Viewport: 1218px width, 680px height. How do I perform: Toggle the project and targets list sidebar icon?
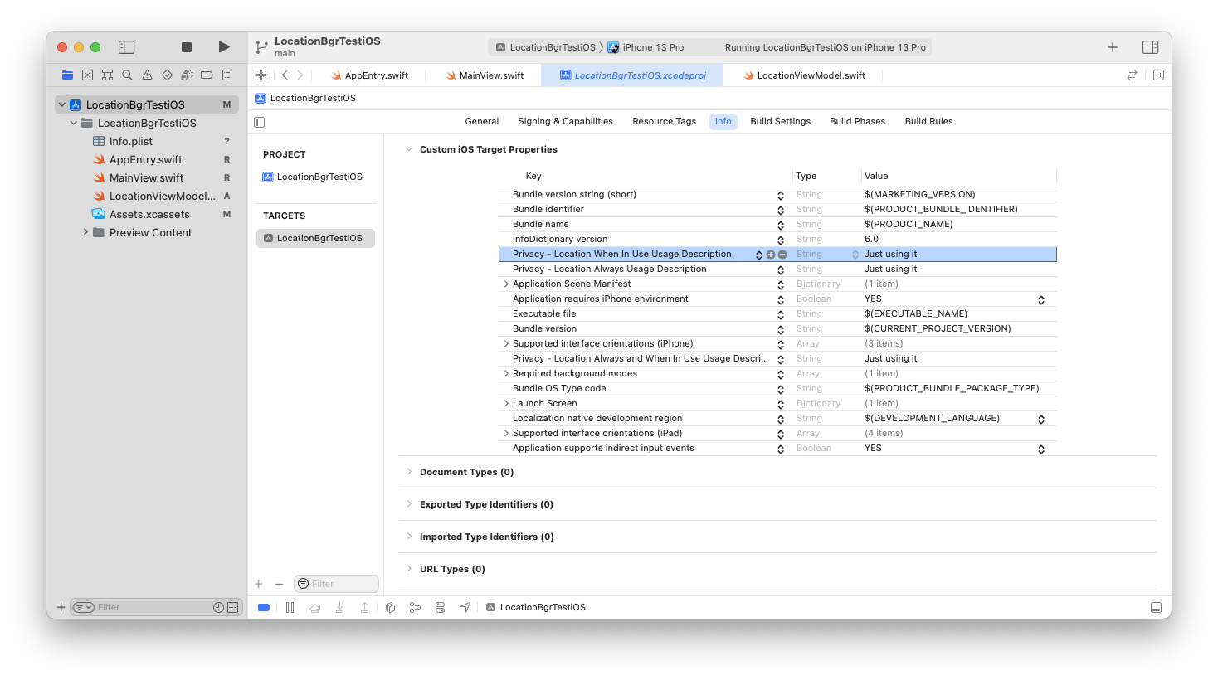click(x=260, y=122)
